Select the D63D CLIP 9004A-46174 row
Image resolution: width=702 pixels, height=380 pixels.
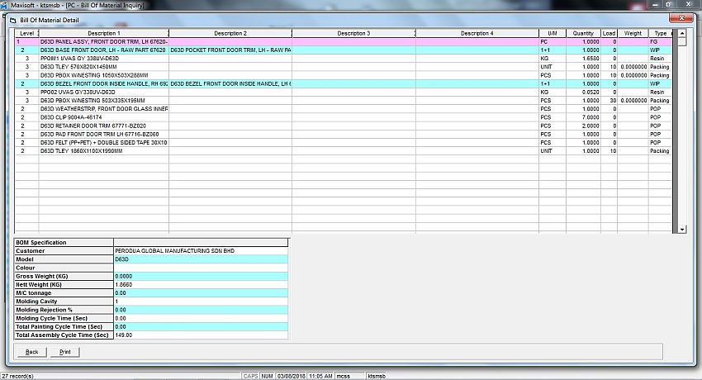pos(103,117)
